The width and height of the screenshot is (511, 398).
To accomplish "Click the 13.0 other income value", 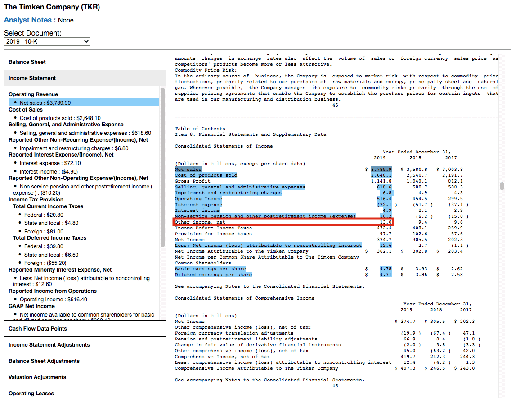I will (385, 222).
